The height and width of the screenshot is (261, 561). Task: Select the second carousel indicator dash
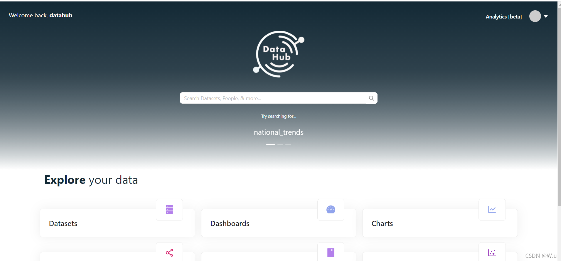280,144
